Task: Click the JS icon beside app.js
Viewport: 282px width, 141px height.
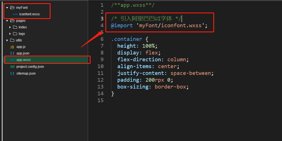Action: [x=12, y=47]
